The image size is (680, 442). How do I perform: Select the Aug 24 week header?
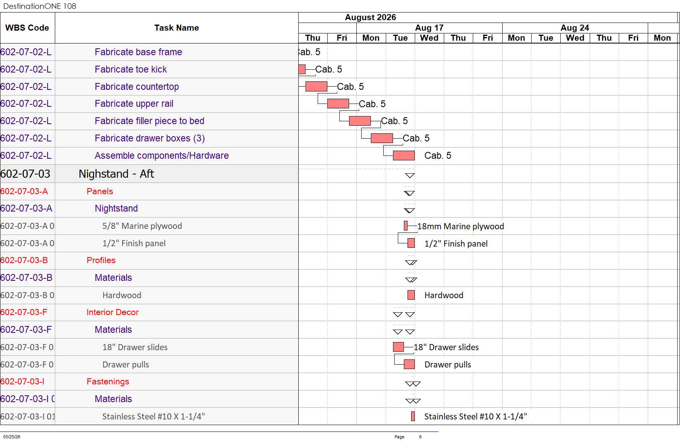coord(575,28)
